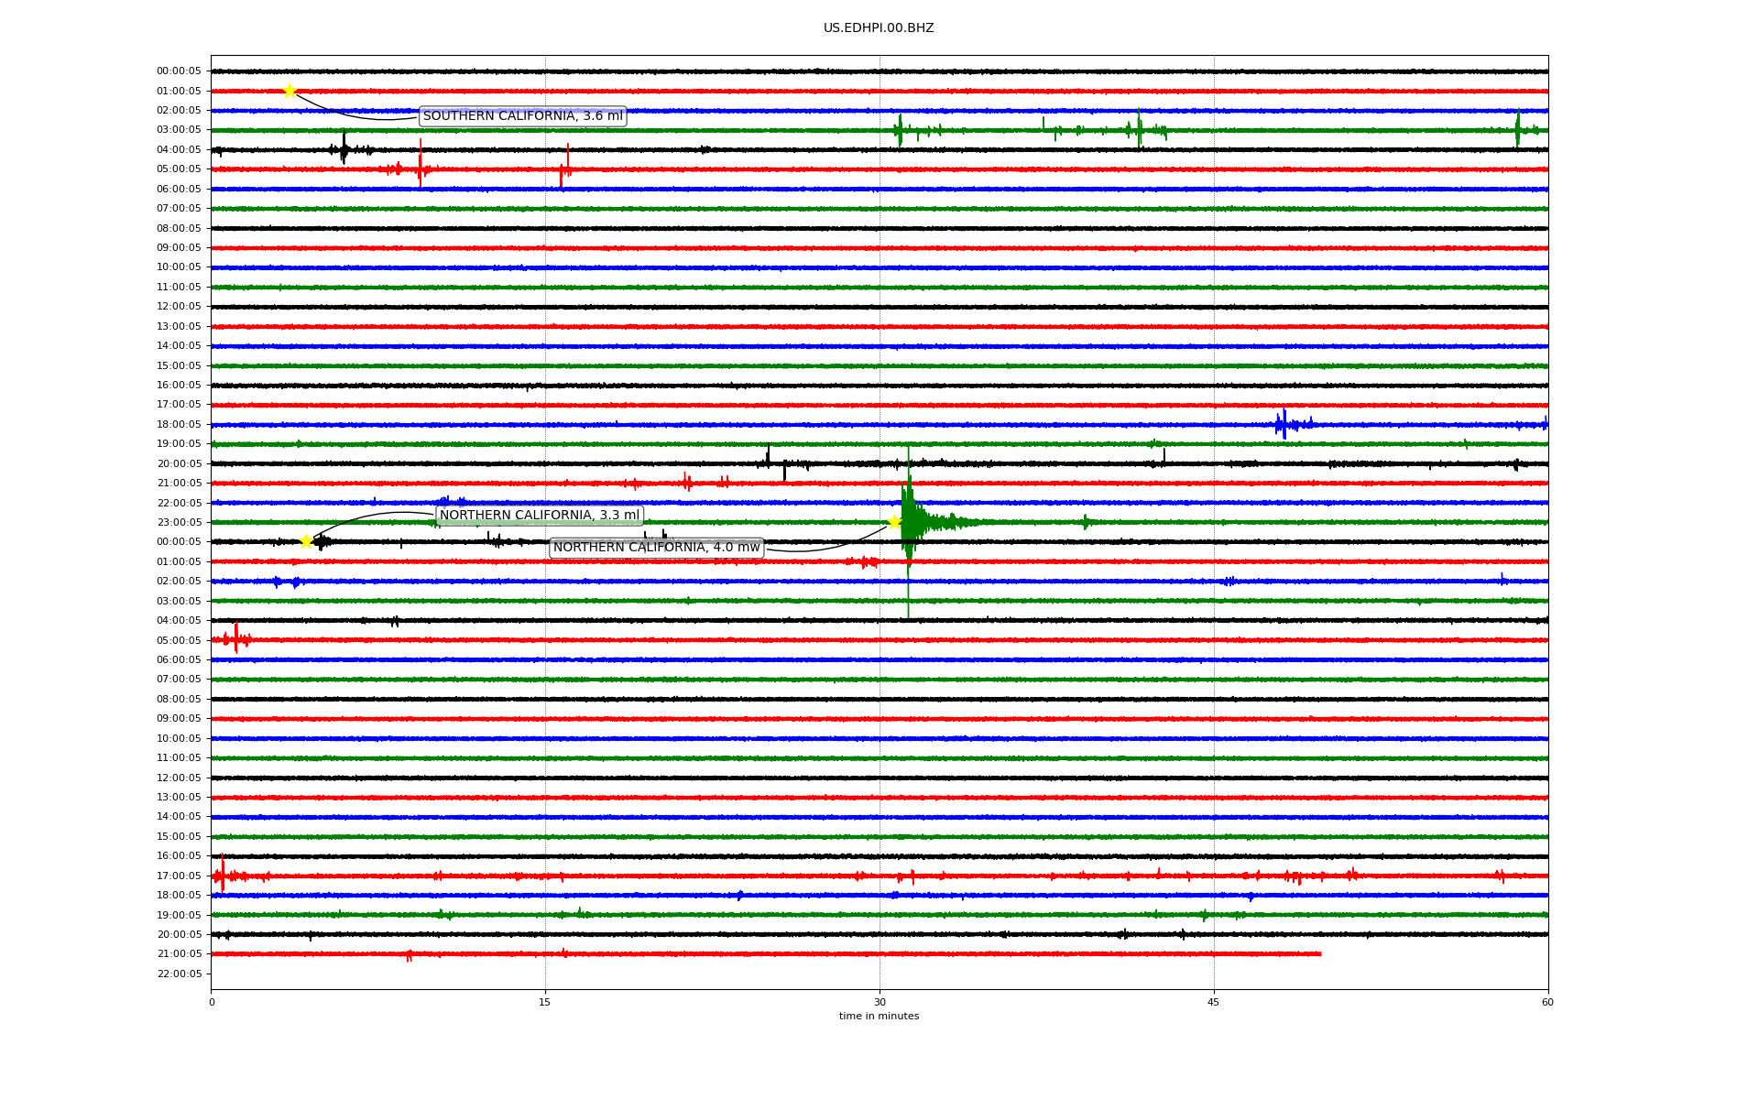The width and height of the screenshot is (1759, 1099).
Task: Click the blue spike on the 18:00:05 trace
Action: (1284, 424)
